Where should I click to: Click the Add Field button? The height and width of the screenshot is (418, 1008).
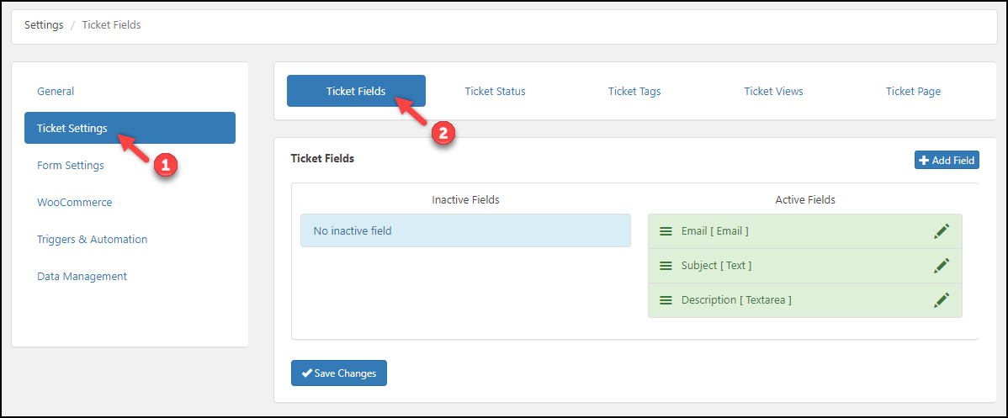click(947, 160)
